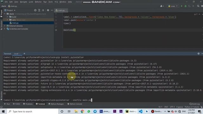This screenshot has width=203, height=114.
Task: Open the Event Log
Action: tap(194, 104)
